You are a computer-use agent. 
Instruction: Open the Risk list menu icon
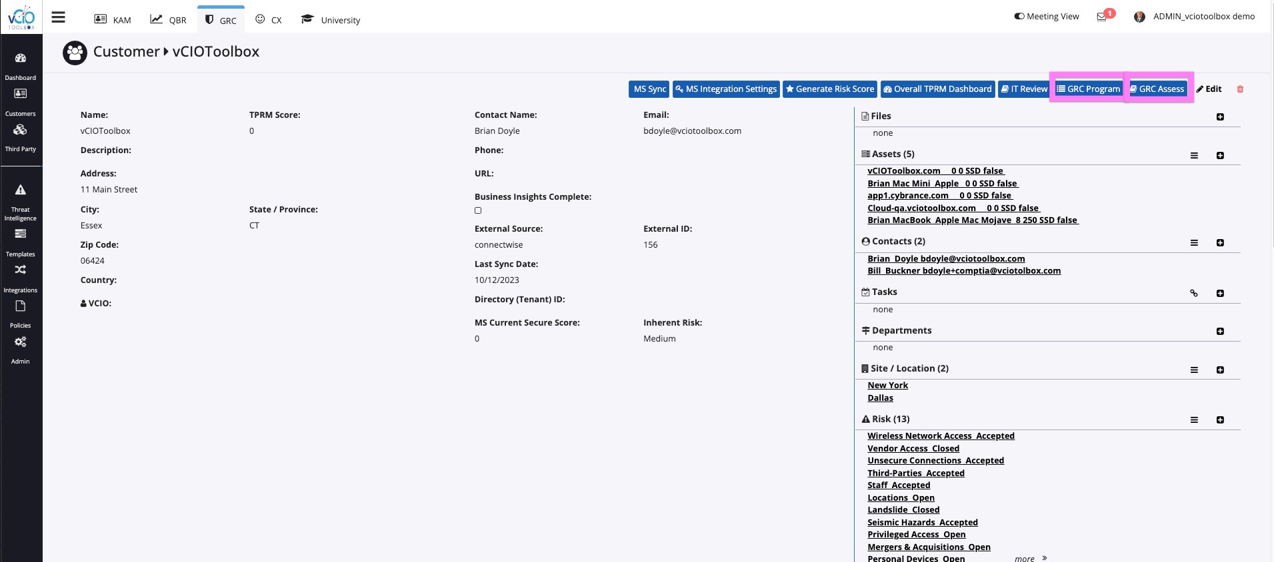[1194, 420]
